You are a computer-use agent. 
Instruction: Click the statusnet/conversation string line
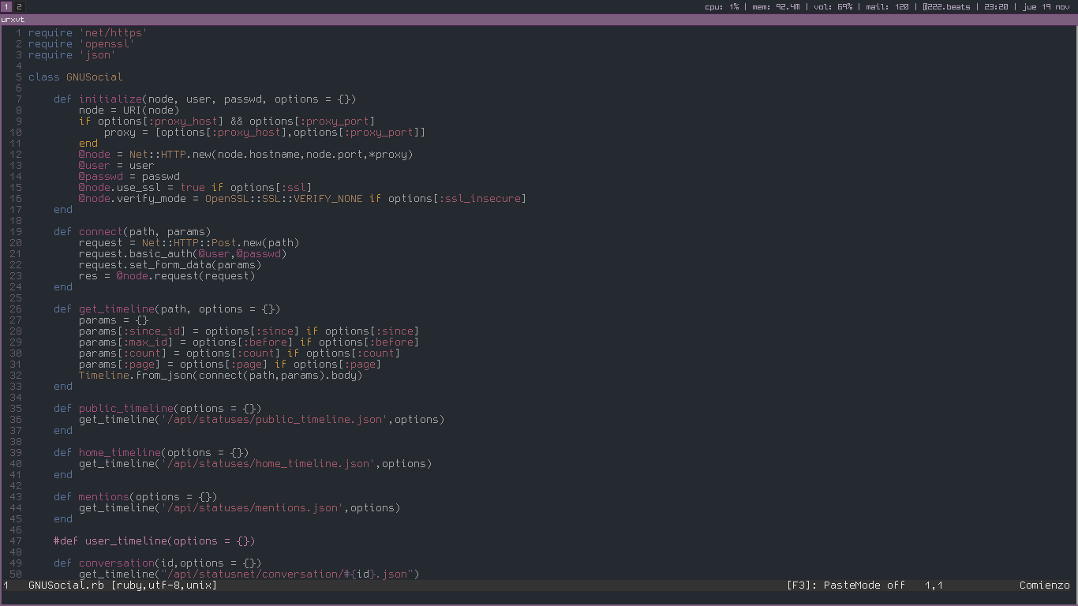click(249, 574)
